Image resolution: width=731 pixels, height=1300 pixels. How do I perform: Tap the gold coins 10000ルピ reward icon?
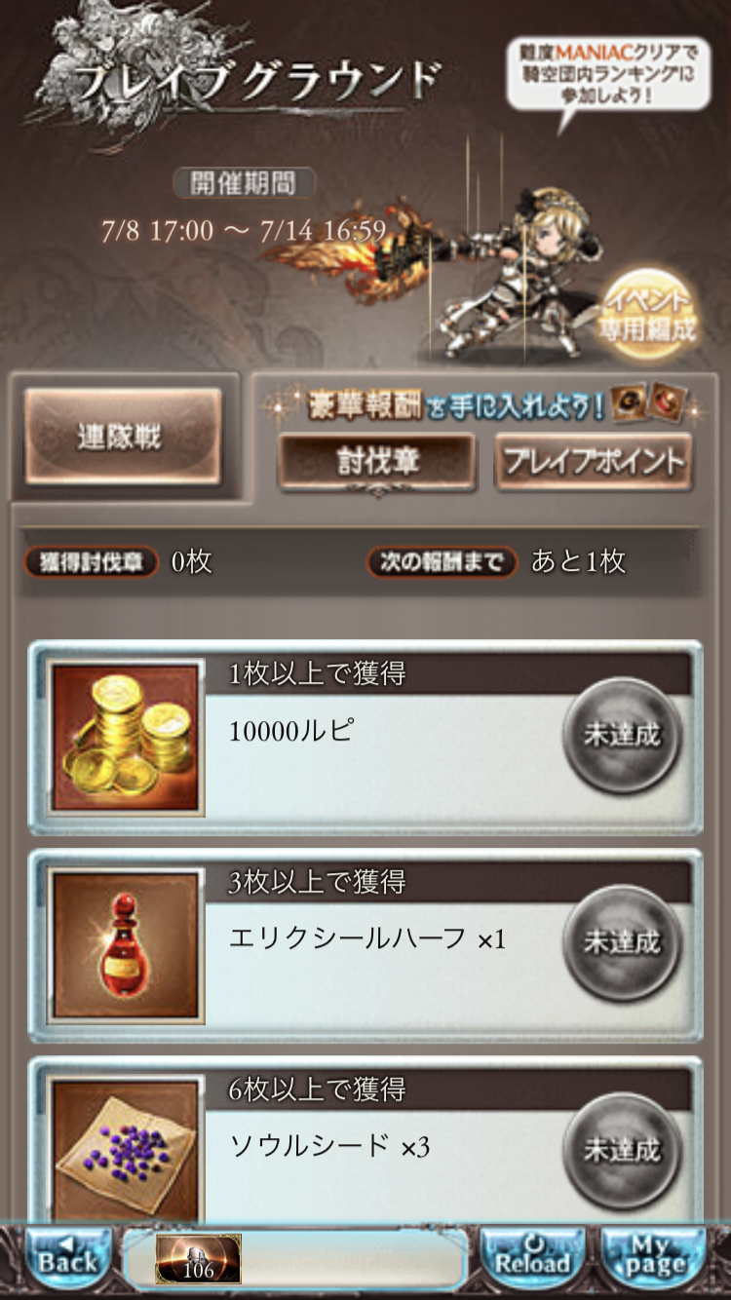point(125,738)
